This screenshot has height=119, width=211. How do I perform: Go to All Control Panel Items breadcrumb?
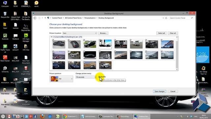pyautogui.click(x=73, y=18)
